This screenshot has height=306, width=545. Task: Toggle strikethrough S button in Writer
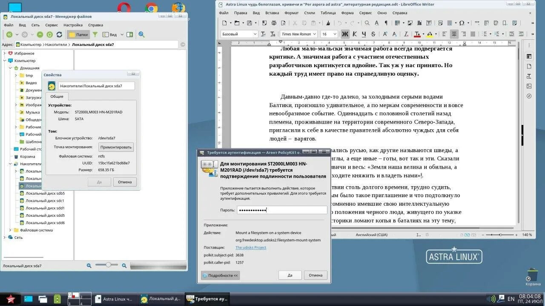(373, 34)
